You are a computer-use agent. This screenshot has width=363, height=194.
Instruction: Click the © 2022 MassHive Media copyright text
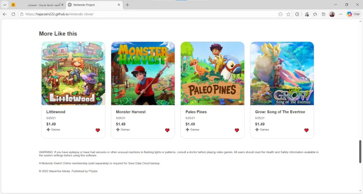click(x=69, y=171)
